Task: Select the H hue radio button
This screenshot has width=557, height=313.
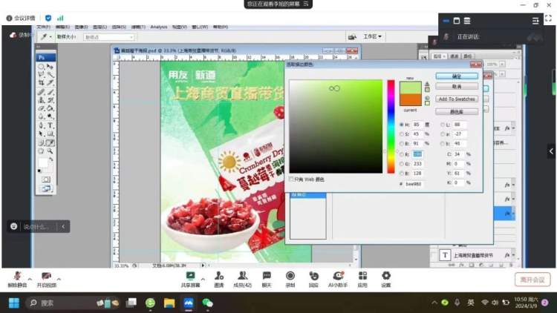Action: coord(402,125)
